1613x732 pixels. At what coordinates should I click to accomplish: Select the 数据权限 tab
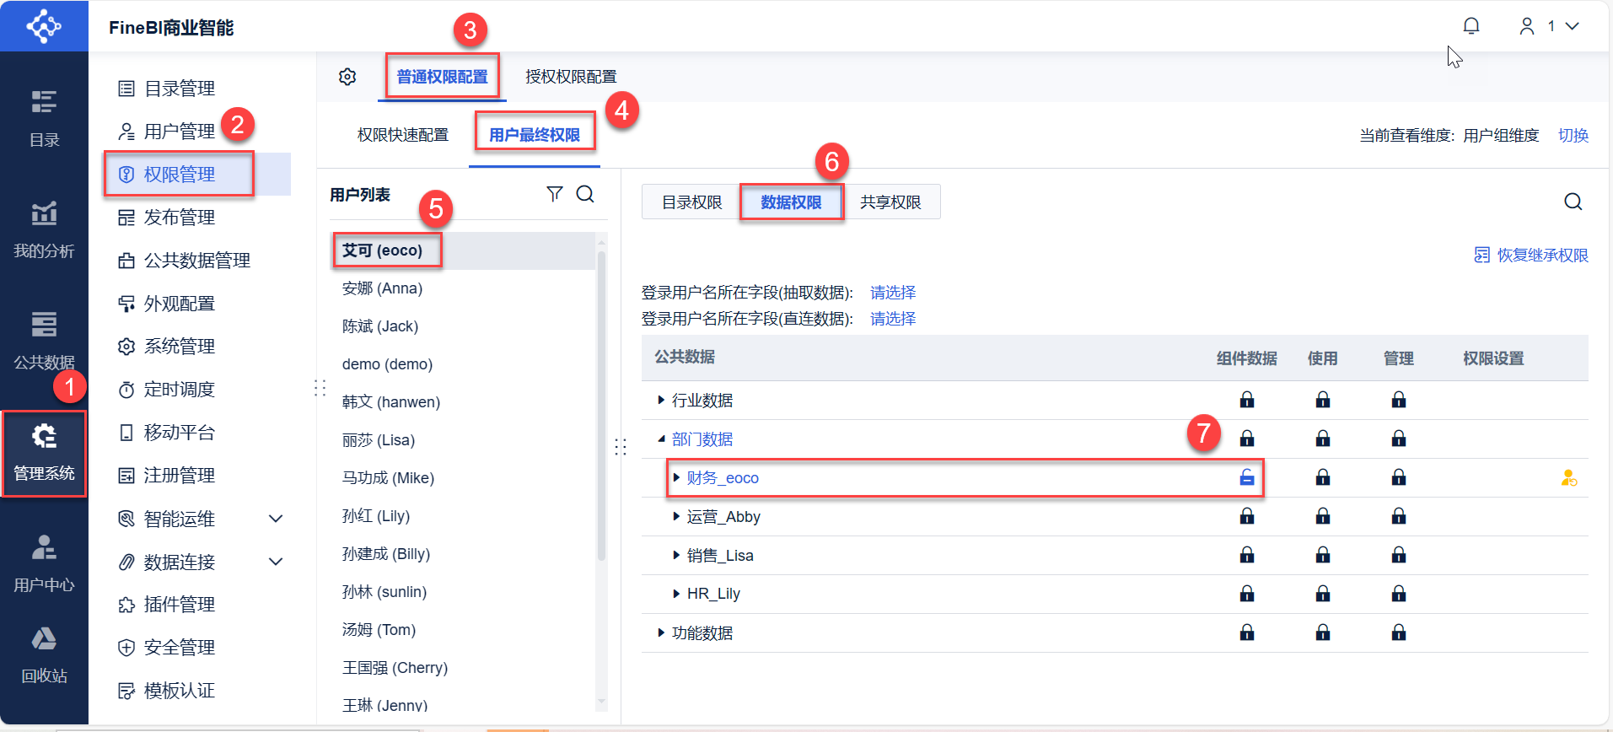click(791, 202)
